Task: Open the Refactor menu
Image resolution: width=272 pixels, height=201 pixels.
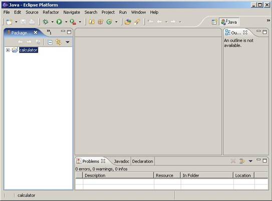Action: (x=51, y=12)
